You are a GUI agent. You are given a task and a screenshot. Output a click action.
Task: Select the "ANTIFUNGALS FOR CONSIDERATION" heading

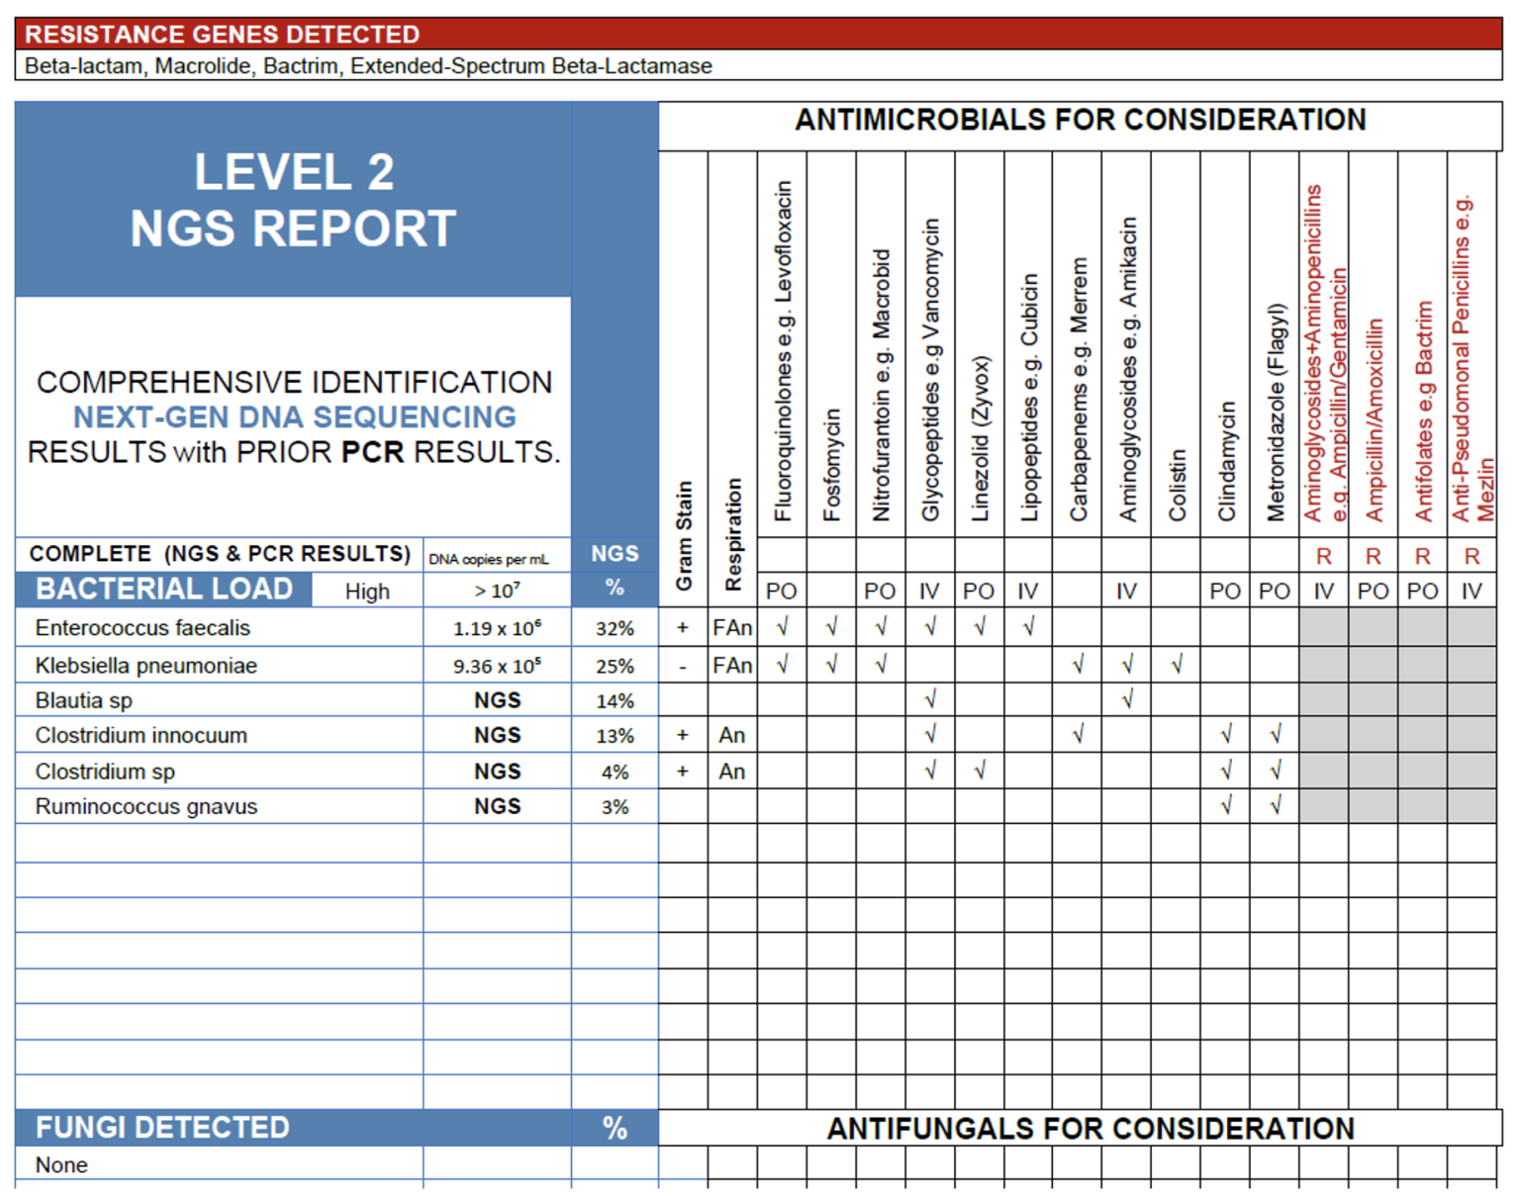pos(1090,1129)
